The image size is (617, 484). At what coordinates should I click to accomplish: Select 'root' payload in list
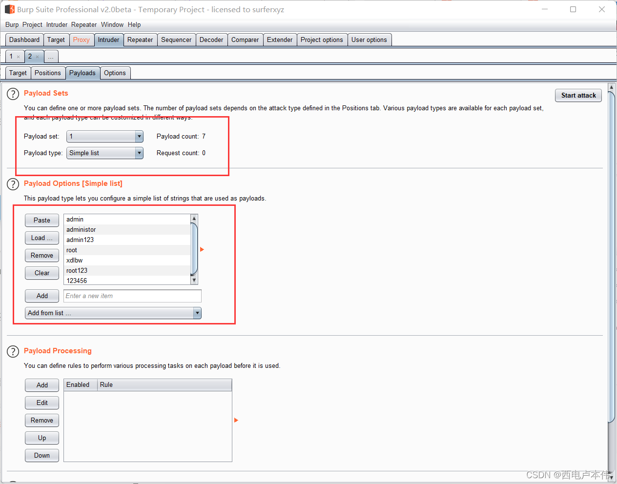127,250
